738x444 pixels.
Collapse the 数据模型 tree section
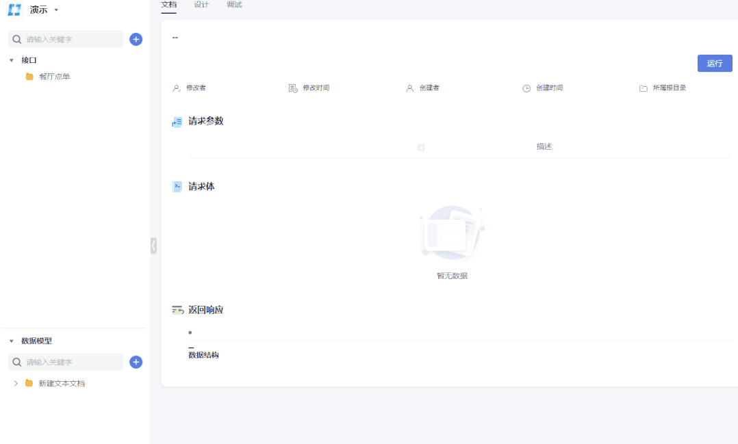point(11,341)
